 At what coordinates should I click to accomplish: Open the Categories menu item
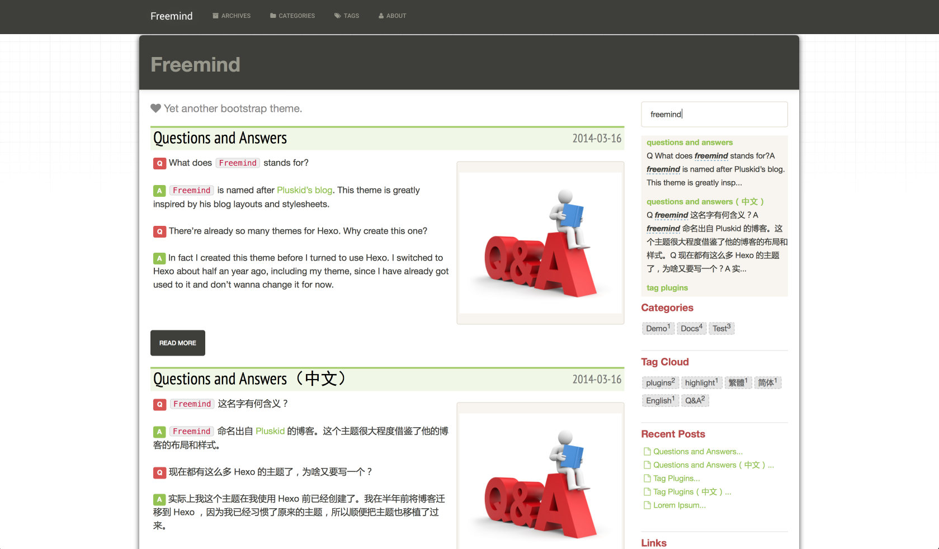292,16
